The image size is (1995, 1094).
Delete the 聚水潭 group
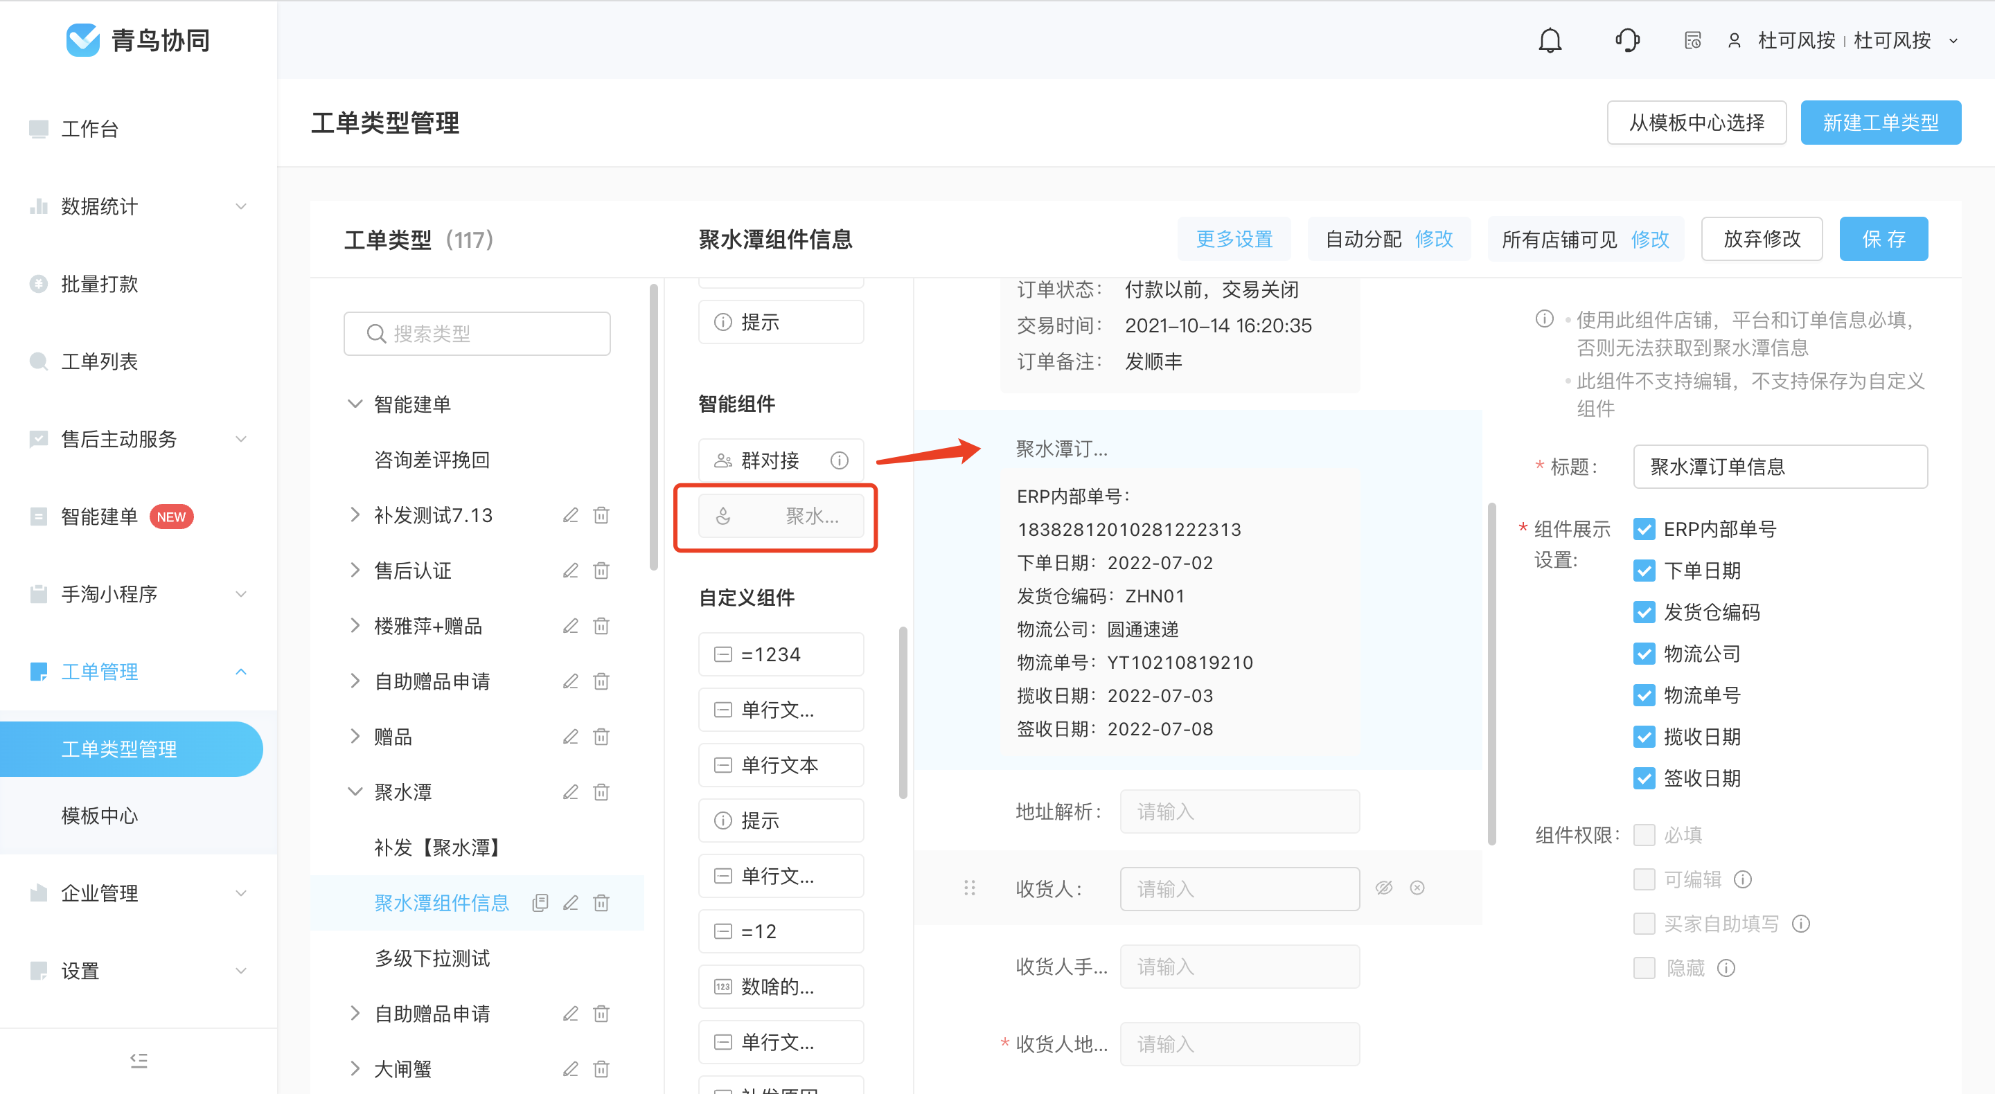pos(601,792)
